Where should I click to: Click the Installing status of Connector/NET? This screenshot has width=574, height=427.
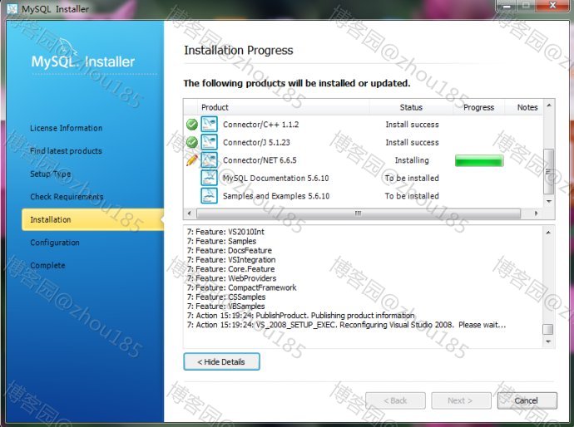point(412,160)
